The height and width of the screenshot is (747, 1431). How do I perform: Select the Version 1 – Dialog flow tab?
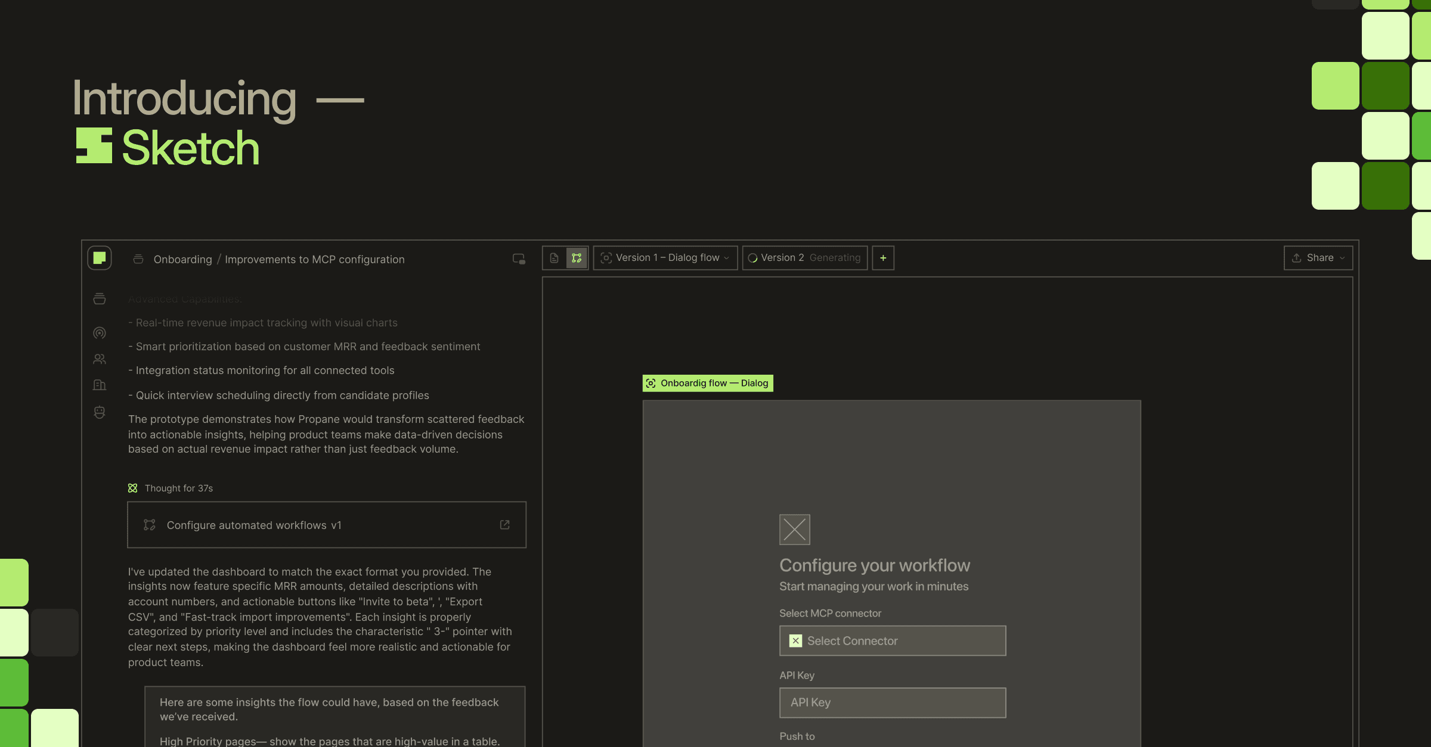(x=665, y=258)
